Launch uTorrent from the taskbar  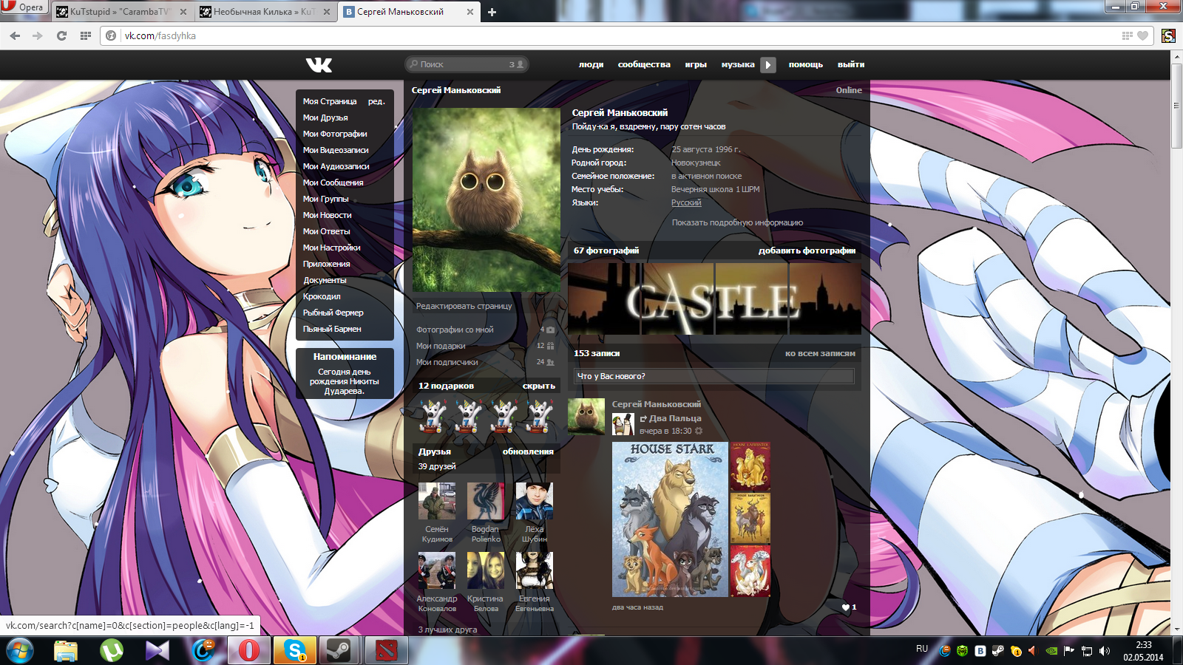point(112,651)
